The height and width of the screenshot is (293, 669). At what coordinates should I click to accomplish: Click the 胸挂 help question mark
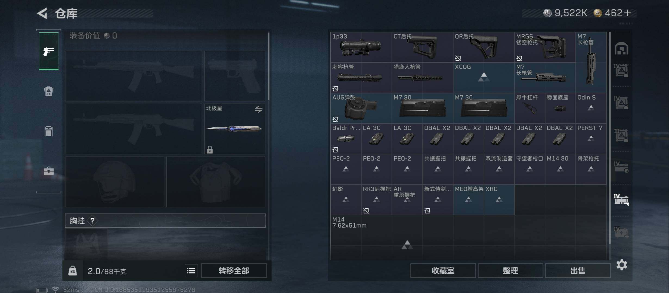click(92, 221)
